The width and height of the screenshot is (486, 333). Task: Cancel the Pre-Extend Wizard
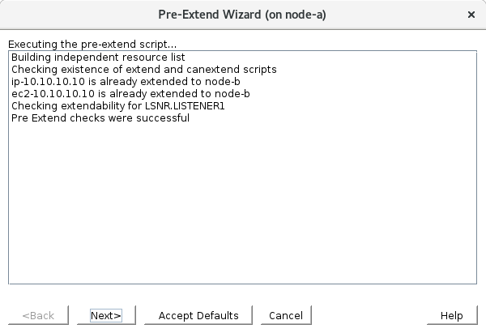point(285,315)
